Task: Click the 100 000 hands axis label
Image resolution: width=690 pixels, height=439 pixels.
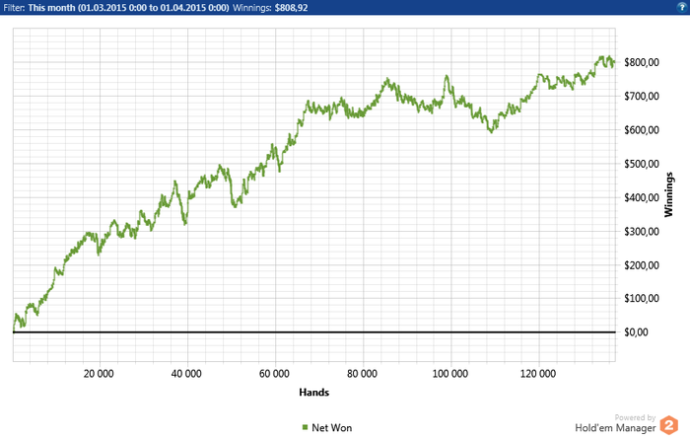Action: tap(450, 374)
